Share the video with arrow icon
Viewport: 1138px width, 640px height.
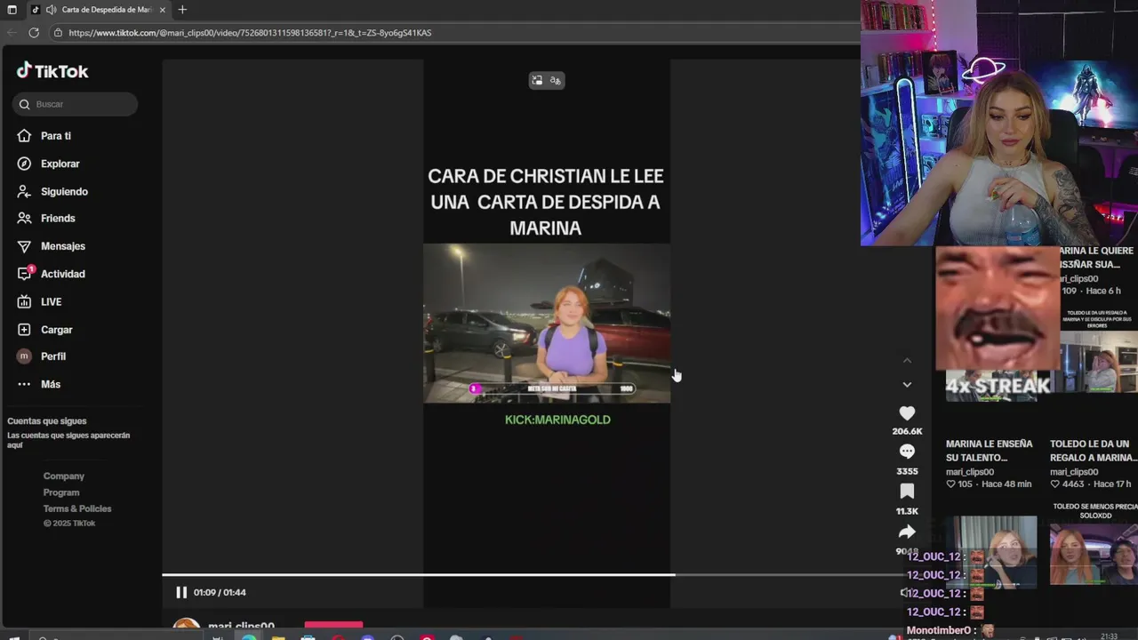(x=907, y=532)
